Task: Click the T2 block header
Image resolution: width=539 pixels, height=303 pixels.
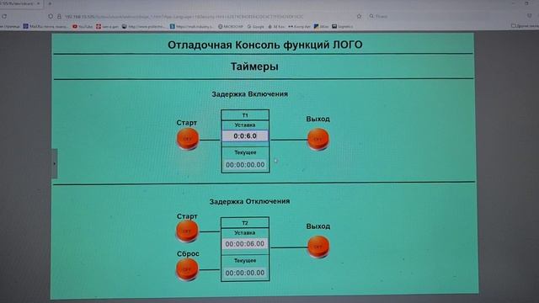Action: [245, 222]
